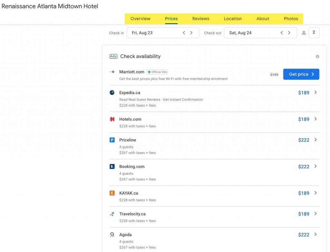
Task: Click the Hotels.com logo icon
Action: point(112,119)
